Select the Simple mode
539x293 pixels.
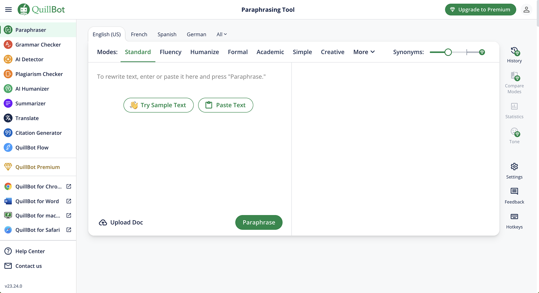pyautogui.click(x=303, y=52)
